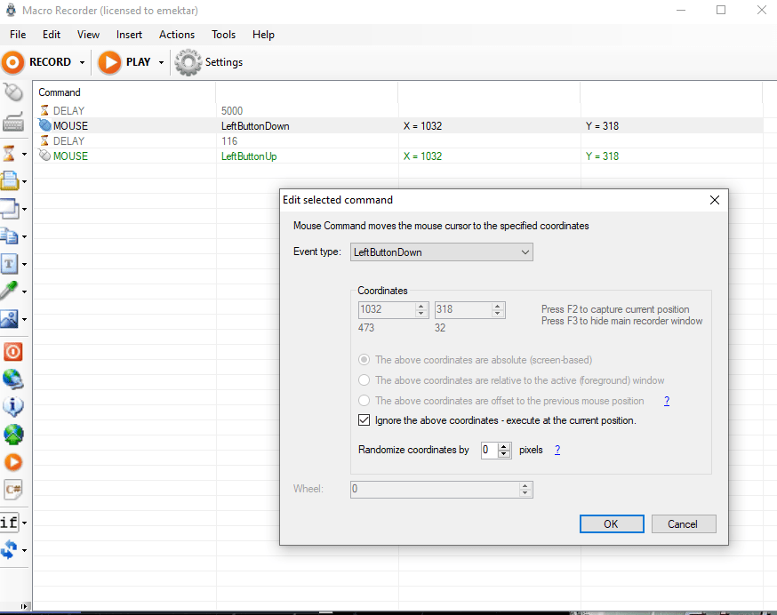Viewport: 777px width, 615px height.
Task: Open the Help menu
Action: (263, 35)
